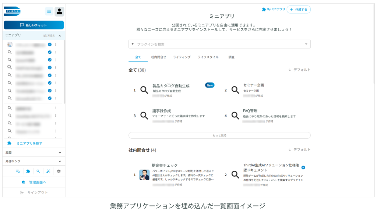377x216 pixels.
Task: Open the user profile avatar icon
Action: [x=59, y=11]
